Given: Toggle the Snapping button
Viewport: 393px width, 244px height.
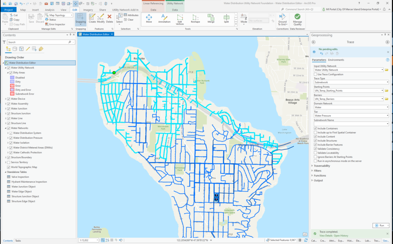Looking at the screenshot, I should pyautogui.click(x=81, y=18).
